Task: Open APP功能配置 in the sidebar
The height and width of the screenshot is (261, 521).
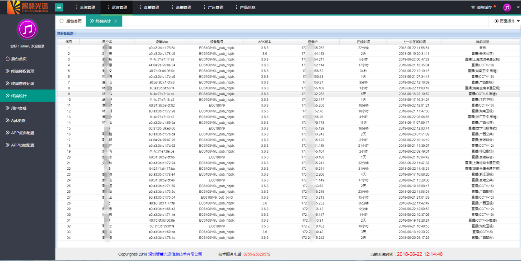Action: point(27,145)
